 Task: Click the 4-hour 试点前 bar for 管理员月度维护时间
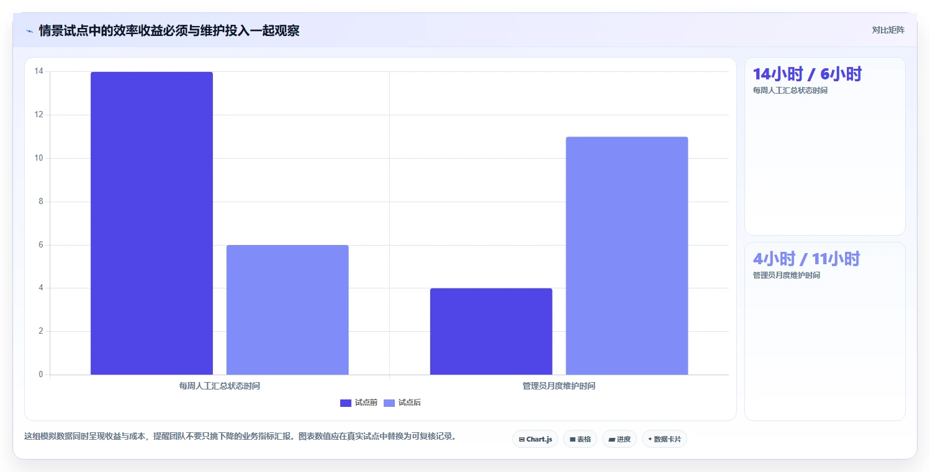[x=491, y=331]
